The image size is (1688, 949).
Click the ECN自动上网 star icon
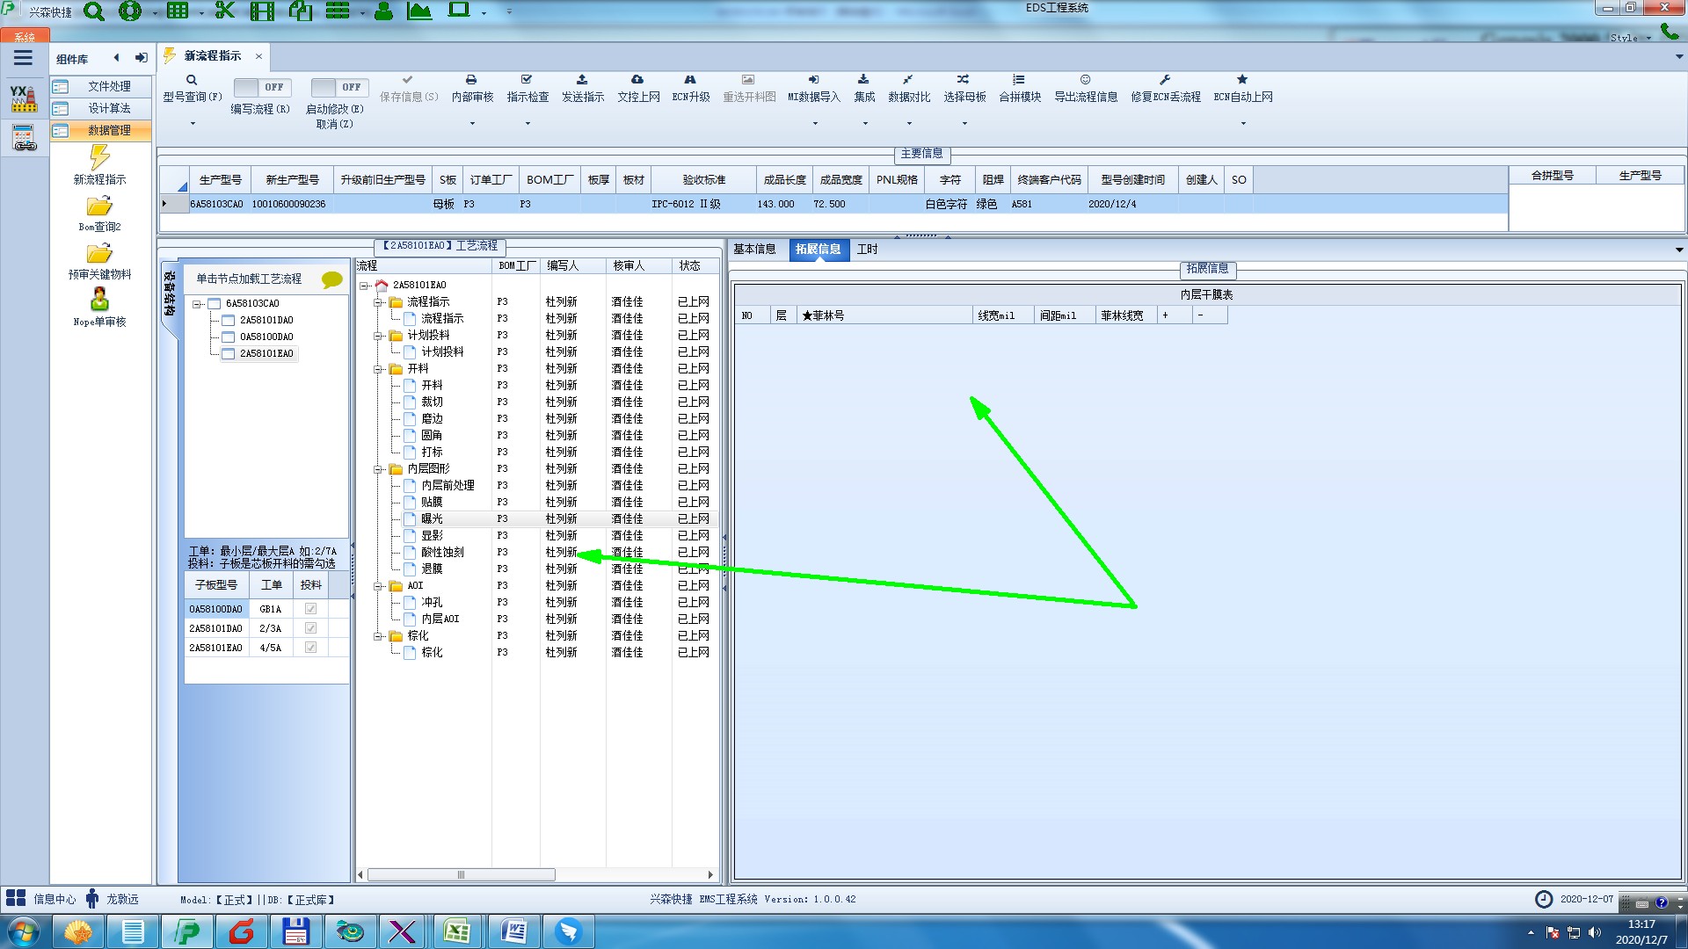[1242, 80]
